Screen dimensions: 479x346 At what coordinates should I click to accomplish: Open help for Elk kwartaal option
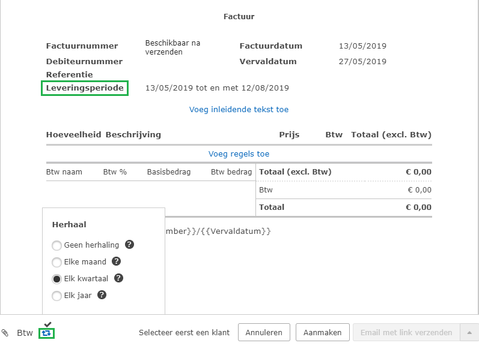click(x=119, y=278)
